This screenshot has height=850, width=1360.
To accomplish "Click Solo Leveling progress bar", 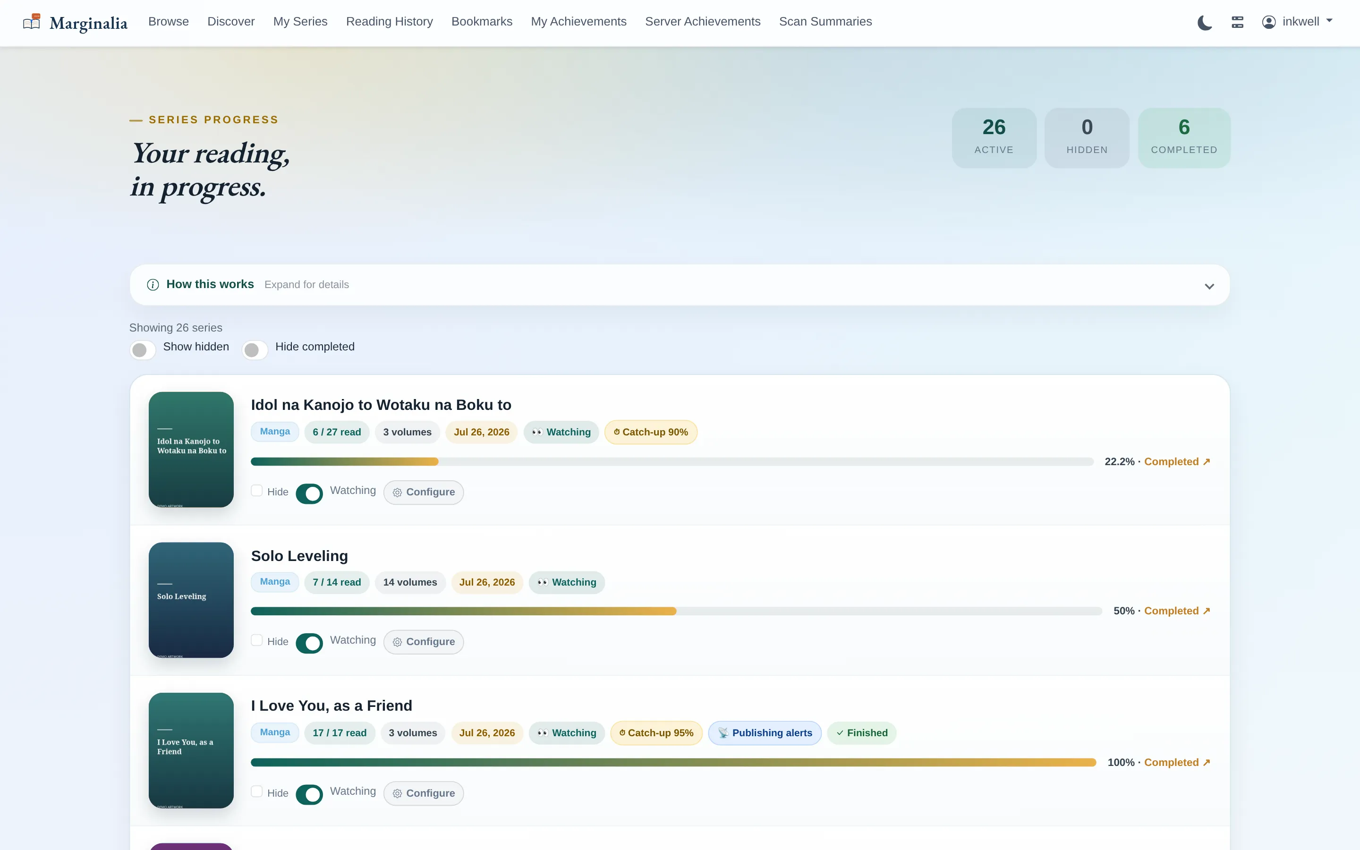I will pos(677,611).
